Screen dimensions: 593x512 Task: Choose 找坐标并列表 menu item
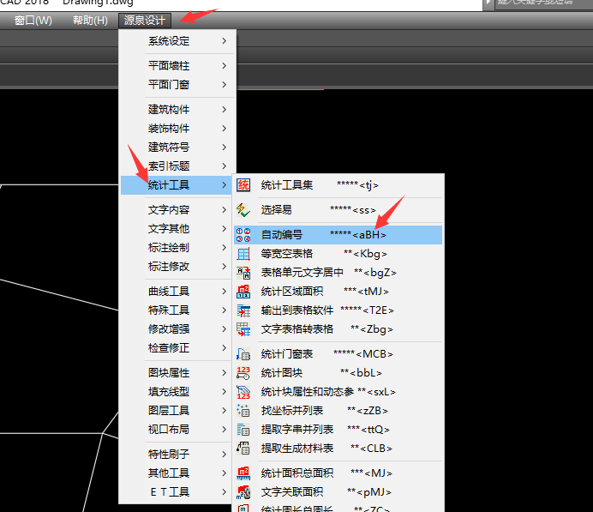(338, 411)
